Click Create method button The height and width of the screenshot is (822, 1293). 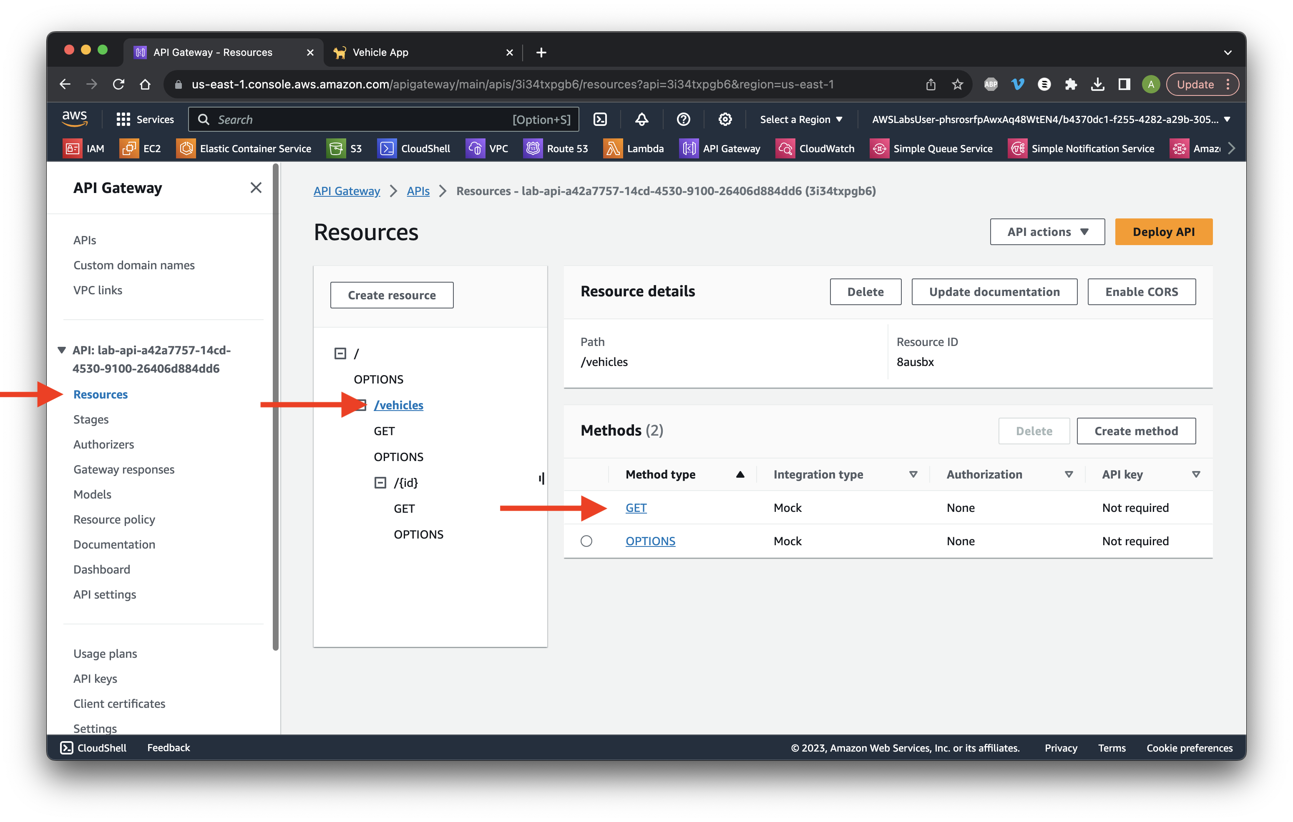pyautogui.click(x=1136, y=431)
